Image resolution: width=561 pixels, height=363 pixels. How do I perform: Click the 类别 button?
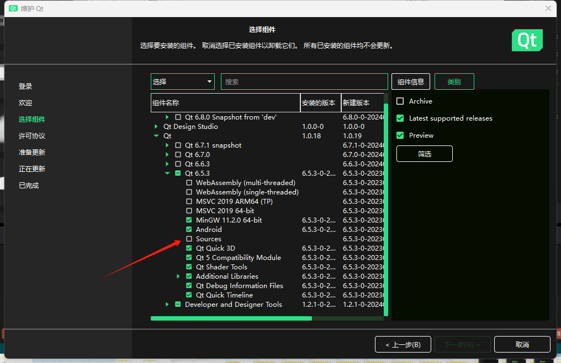[x=454, y=82]
